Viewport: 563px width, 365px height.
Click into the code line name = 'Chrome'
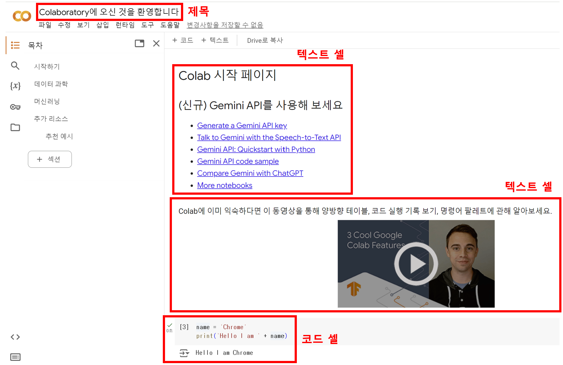click(221, 327)
